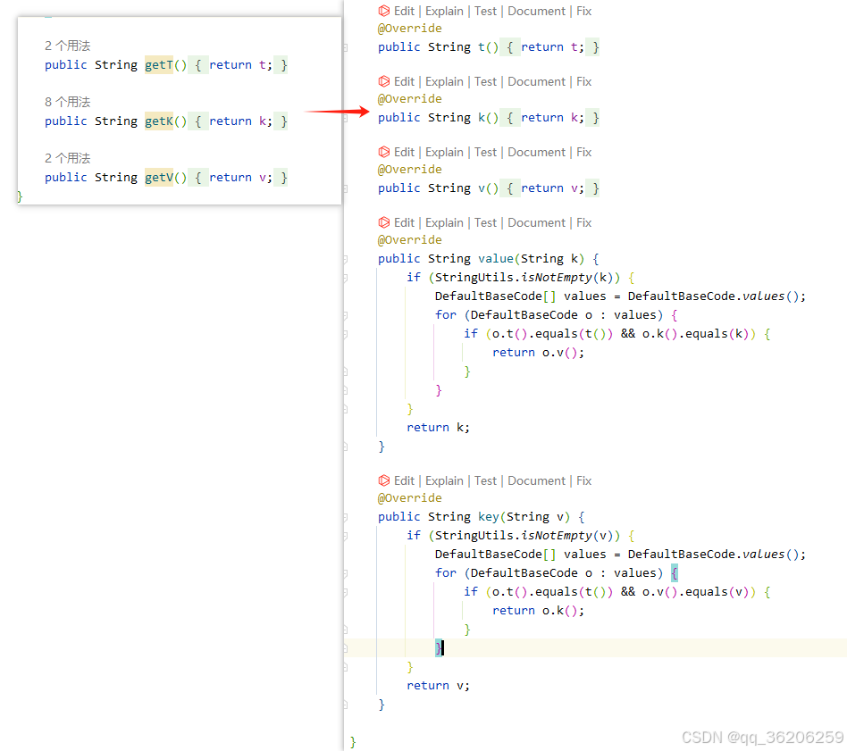Screen dimensions: 847x751
Task: Click Fix above the t() method
Action: coord(584,11)
